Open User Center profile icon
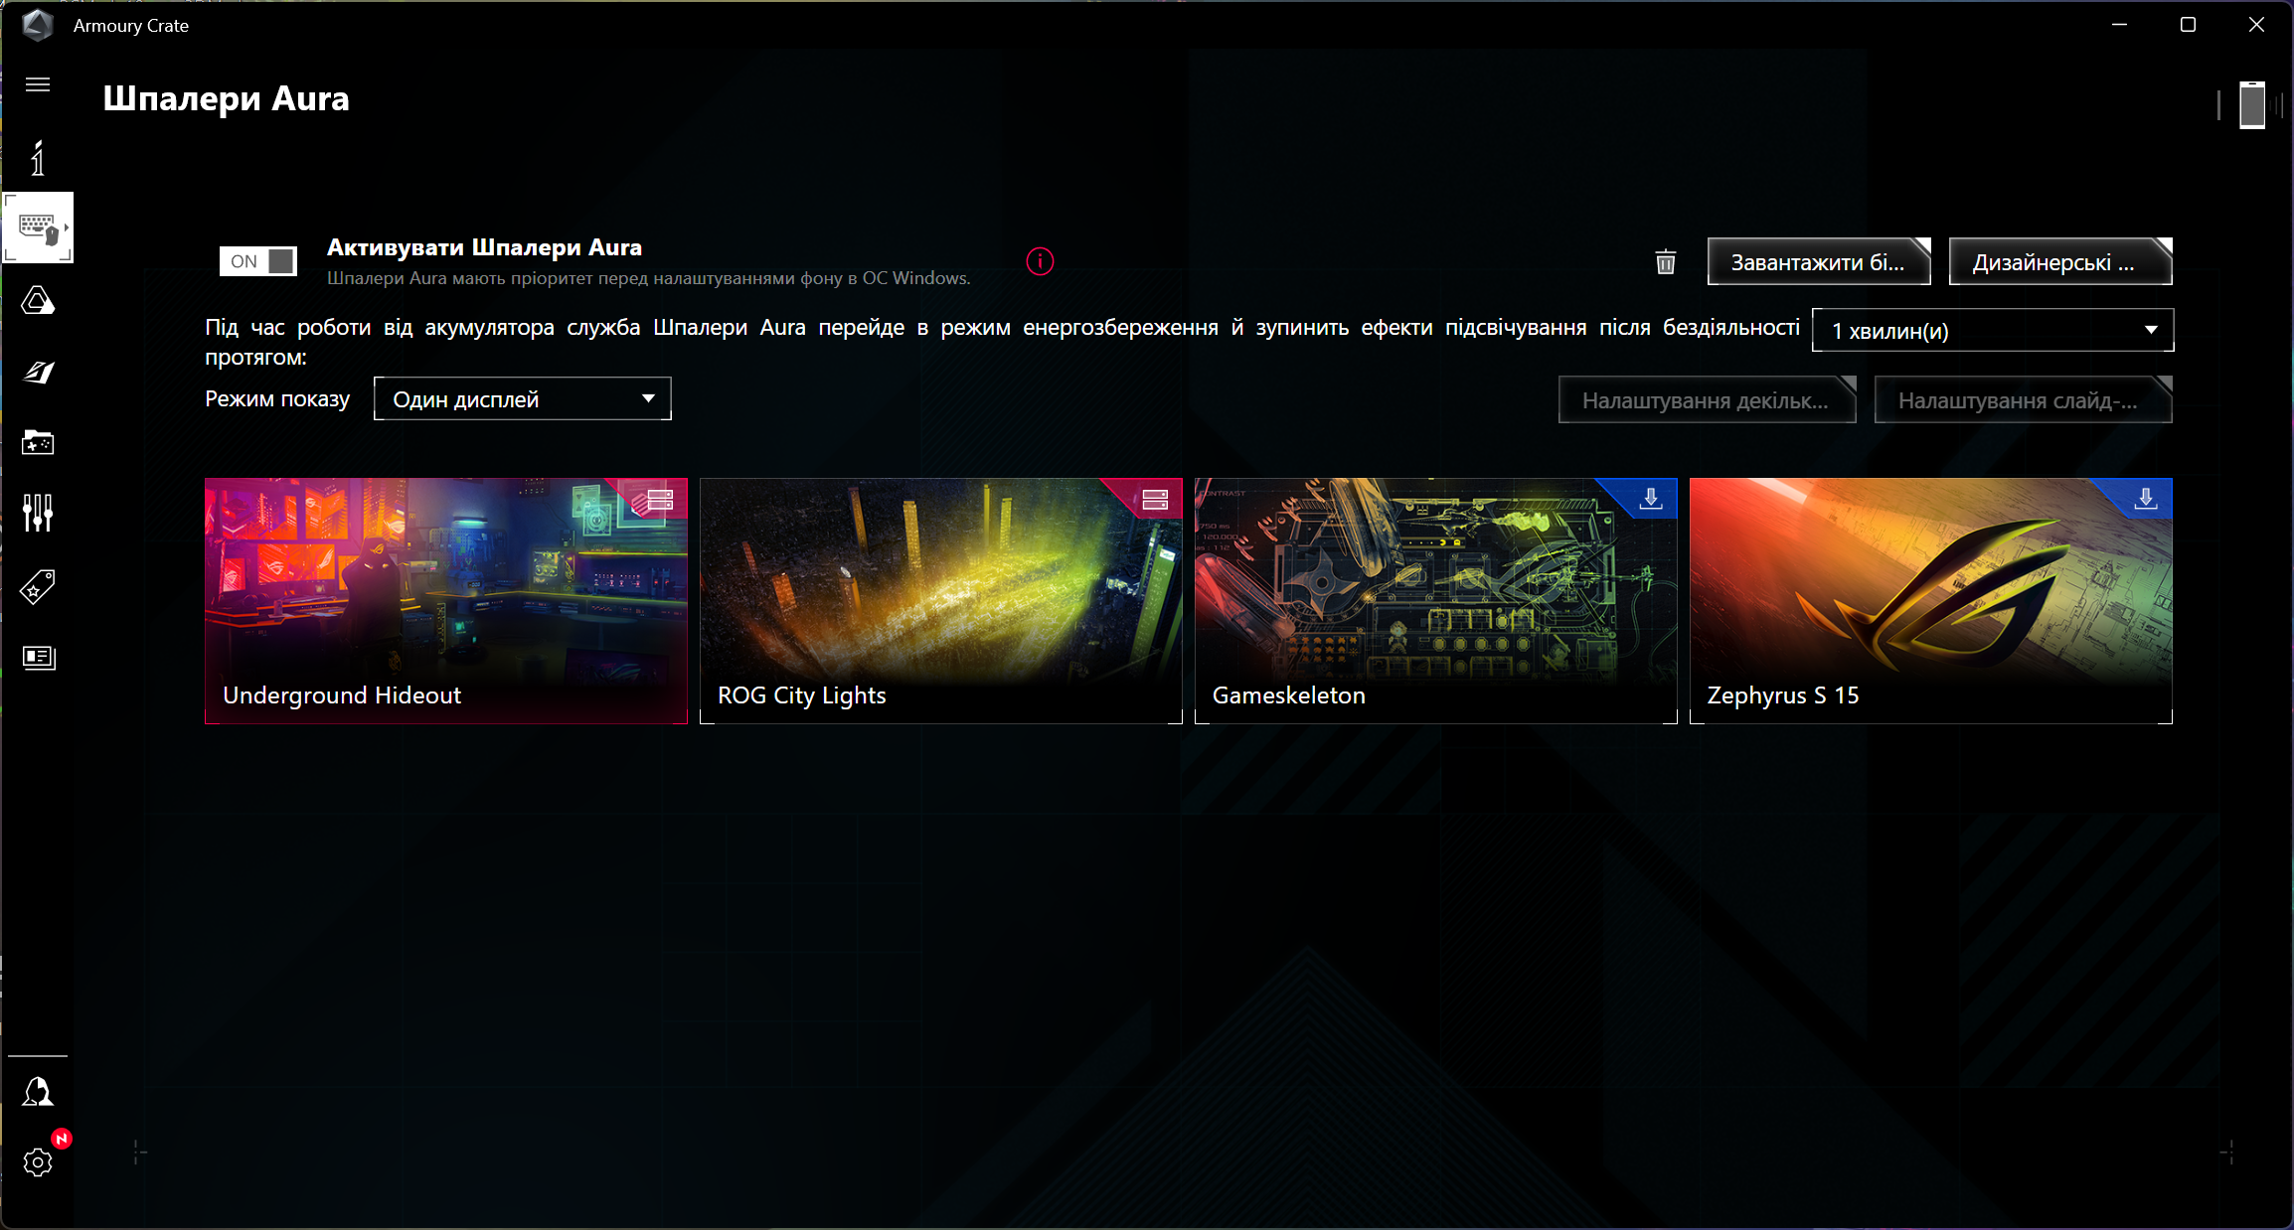 click(x=38, y=1092)
